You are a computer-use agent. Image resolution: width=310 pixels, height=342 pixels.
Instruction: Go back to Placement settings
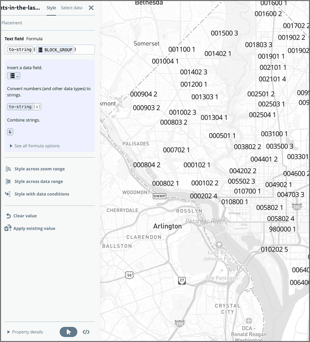[12, 23]
